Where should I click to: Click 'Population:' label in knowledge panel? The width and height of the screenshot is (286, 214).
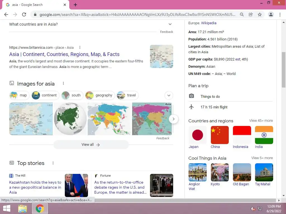[197, 39]
